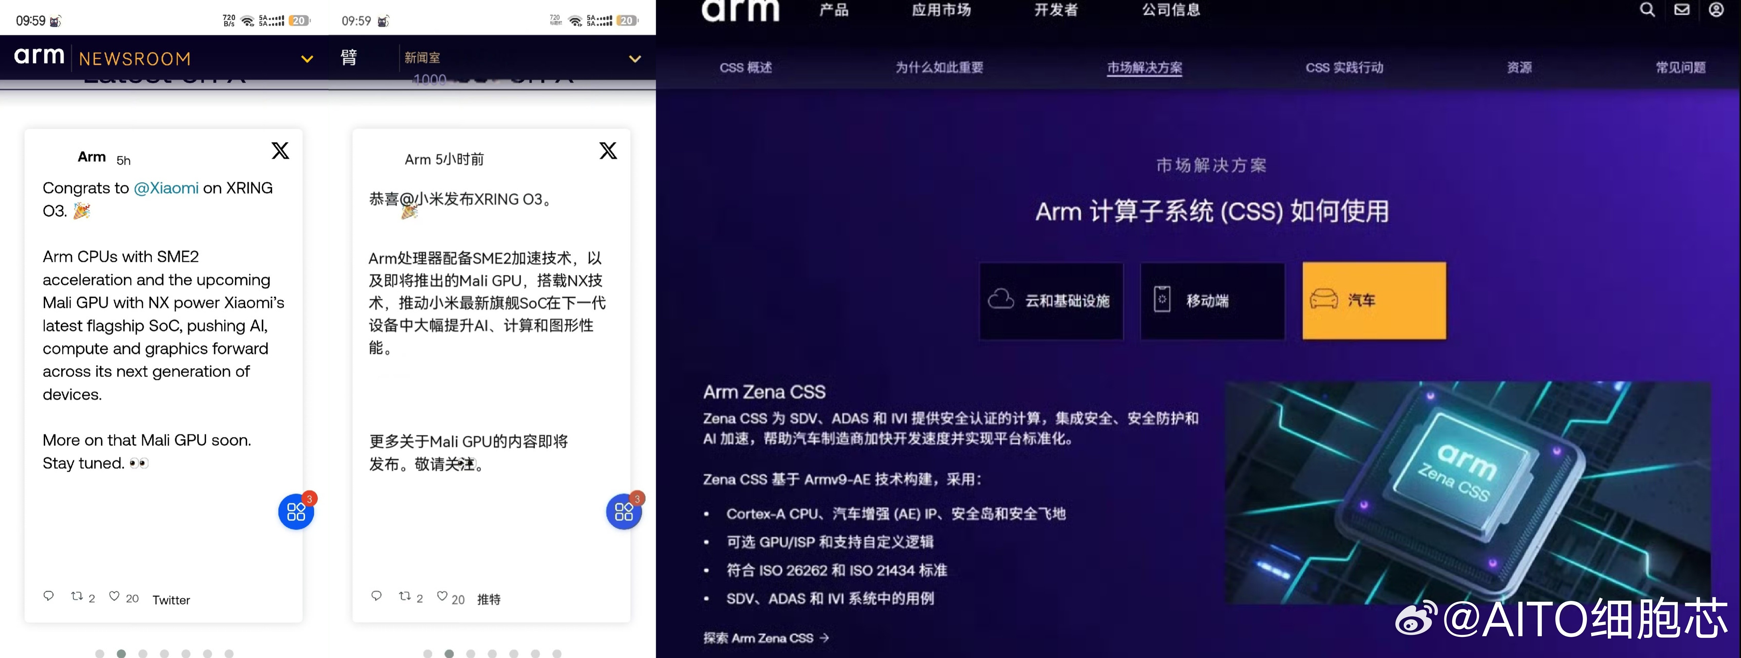This screenshot has width=1741, height=658.
Task: Open the mail icon in the Arm website header
Action: 1682,9
